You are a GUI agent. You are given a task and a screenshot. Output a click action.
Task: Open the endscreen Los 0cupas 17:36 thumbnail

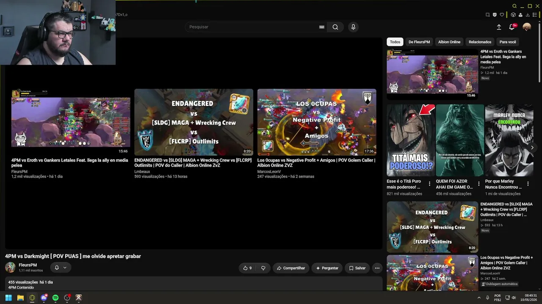[317, 122]
